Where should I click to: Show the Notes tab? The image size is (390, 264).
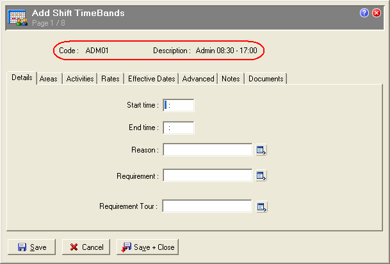click(x=231, y=79)
